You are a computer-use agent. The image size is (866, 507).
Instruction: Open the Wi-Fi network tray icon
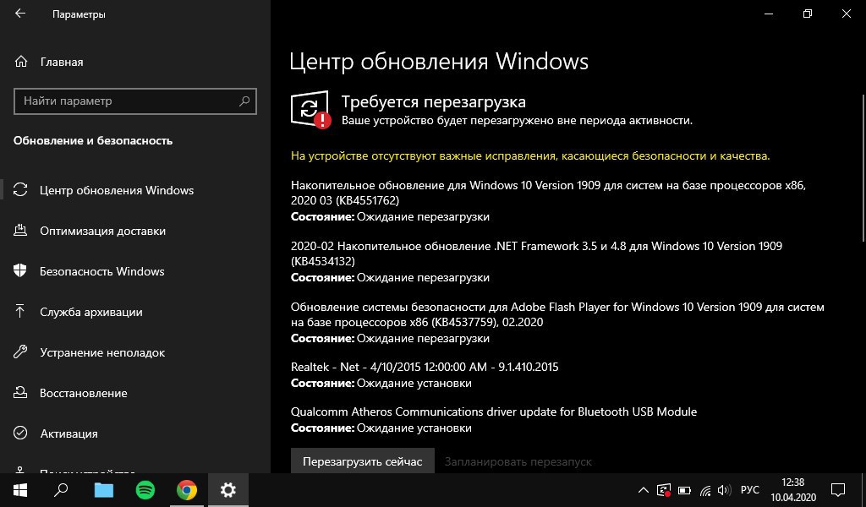[704, 490]
